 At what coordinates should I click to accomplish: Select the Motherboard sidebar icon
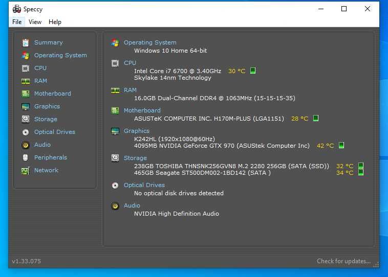pyautogui.click(x=26, y=94)
